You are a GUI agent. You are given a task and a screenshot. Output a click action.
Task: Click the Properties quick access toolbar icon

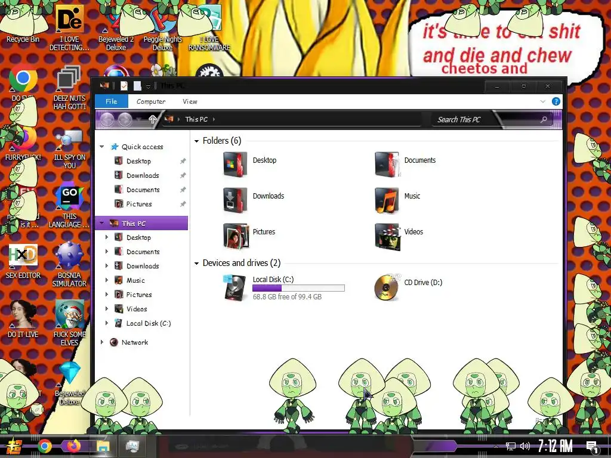124,86
